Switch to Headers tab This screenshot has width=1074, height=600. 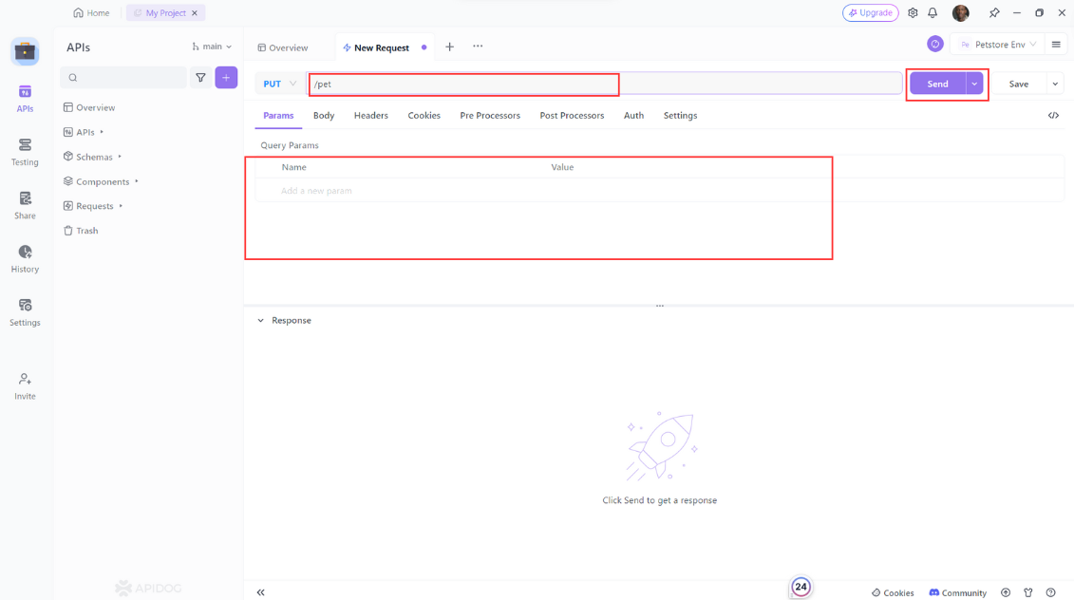[370, 115]
